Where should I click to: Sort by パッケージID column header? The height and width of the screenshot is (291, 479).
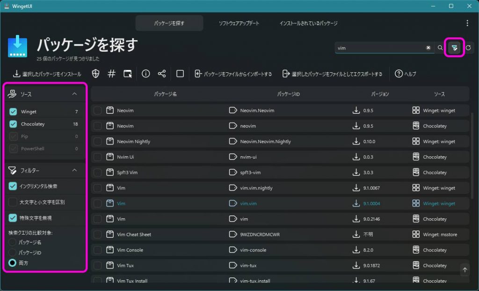288,94
